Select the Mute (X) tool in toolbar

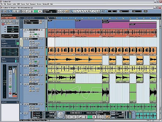pos(86,11)
